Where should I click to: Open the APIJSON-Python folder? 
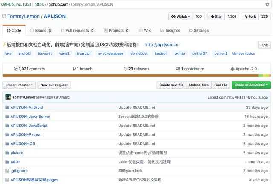coord(26,134)
